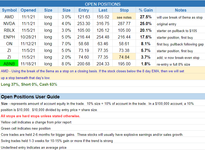Image resolution: width=205 pixels, height=150 pixels.
Task: Click note 'starter on pullback to $105'
Action: coord(177,31)
